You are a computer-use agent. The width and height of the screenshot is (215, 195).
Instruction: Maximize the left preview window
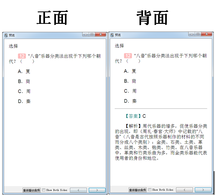pos(92,34)
